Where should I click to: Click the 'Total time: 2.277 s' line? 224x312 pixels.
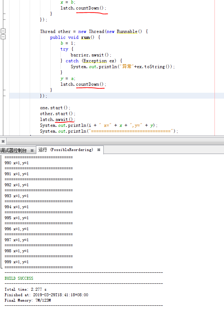coord(25,289)
